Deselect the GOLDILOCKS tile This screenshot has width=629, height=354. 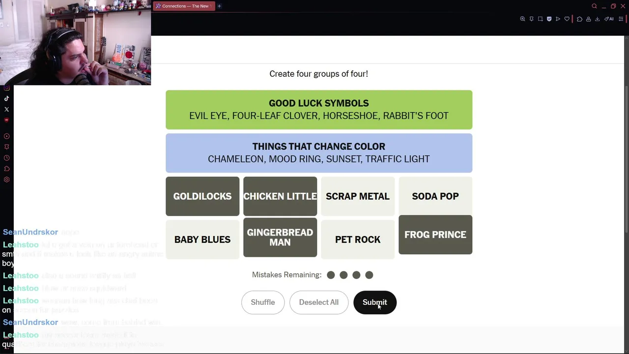click(202, 196)
